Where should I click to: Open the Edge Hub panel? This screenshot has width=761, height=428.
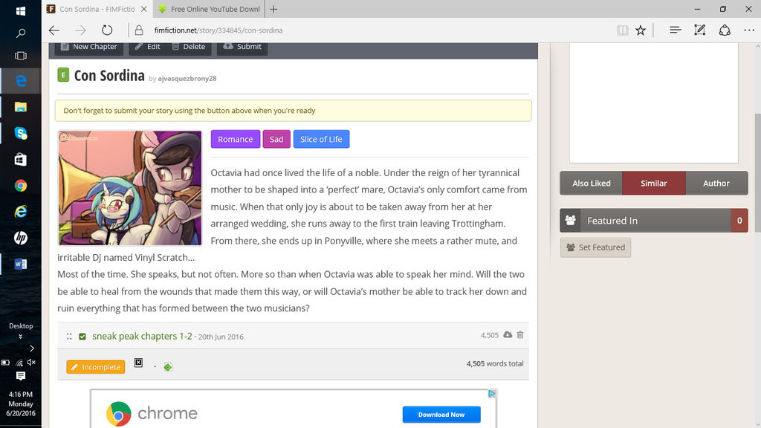pos(675,30)
